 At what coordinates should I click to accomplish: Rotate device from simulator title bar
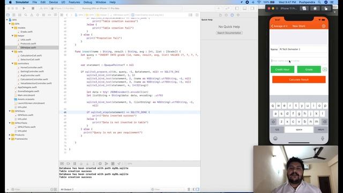[326, 9]
